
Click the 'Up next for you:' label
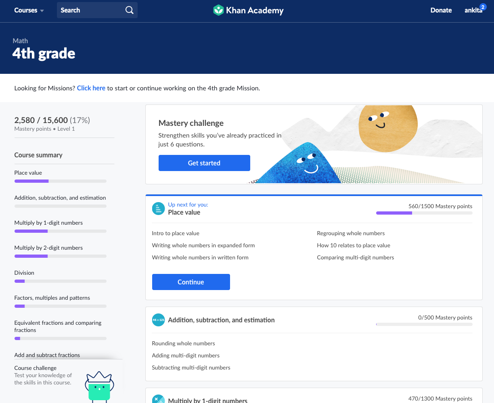188,205
